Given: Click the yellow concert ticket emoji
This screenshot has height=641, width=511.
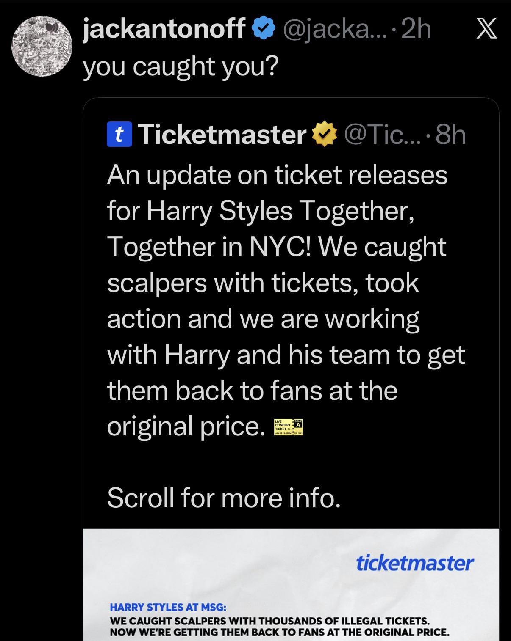Looking at the screenshot, I should tap(288, 427).
